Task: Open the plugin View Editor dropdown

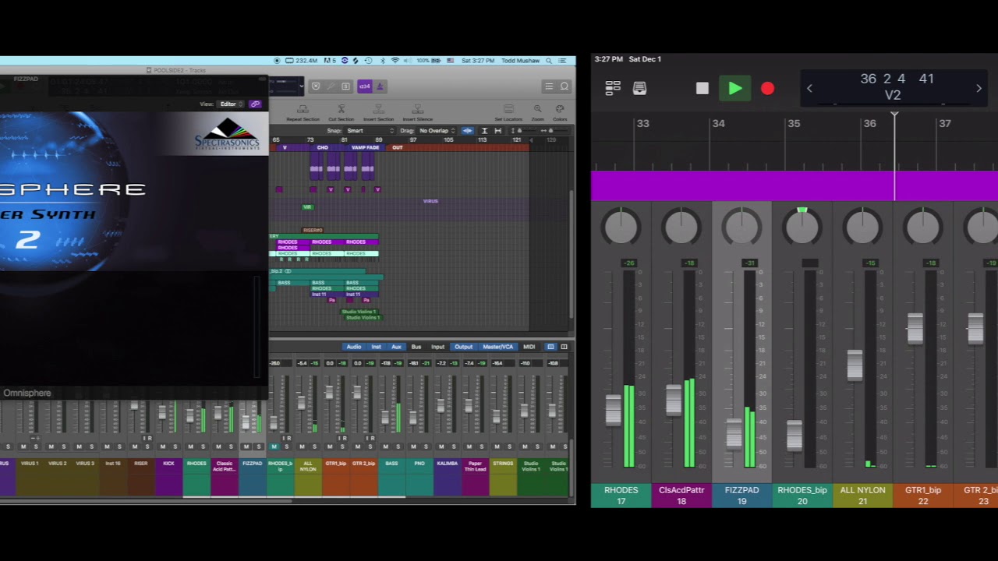Action: [x=230, y=104]
